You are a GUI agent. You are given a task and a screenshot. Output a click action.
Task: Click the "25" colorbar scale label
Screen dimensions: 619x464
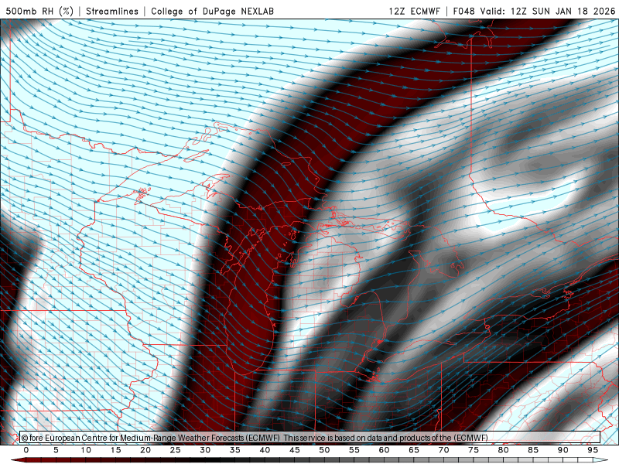click(x=176, y=450)
